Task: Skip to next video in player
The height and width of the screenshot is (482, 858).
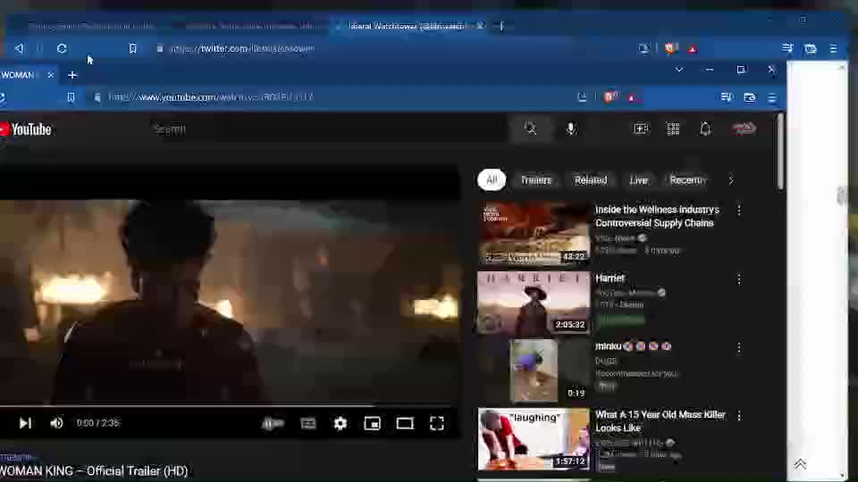Action: [x=25, y=423]
